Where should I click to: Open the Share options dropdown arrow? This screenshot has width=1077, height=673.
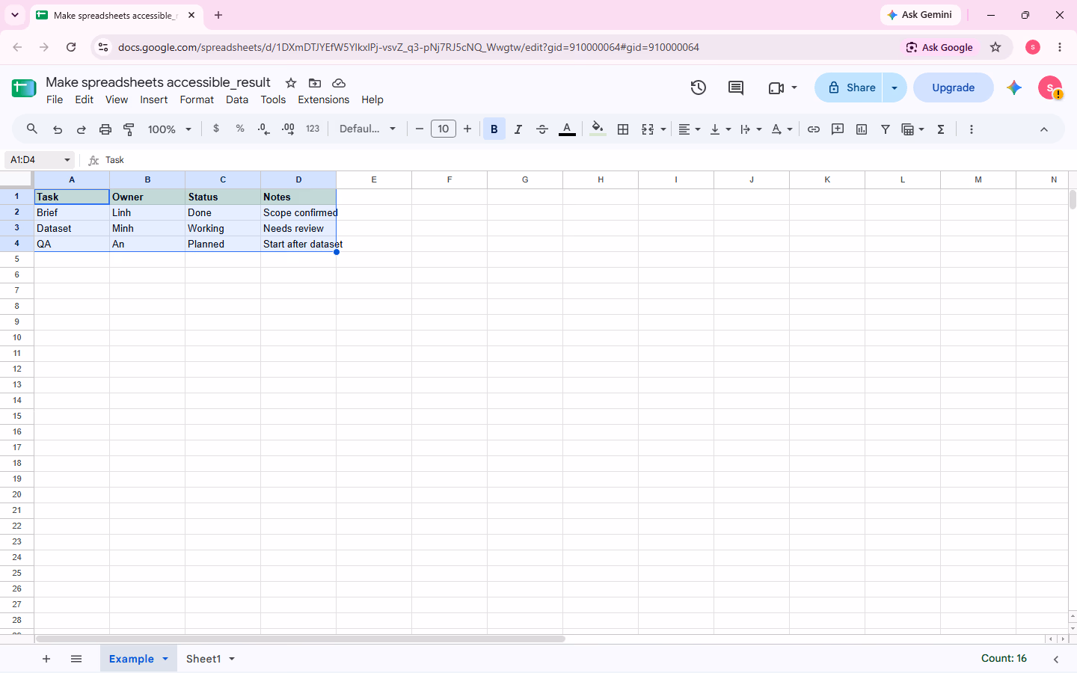pyautogui.click(x=895, y=87)
